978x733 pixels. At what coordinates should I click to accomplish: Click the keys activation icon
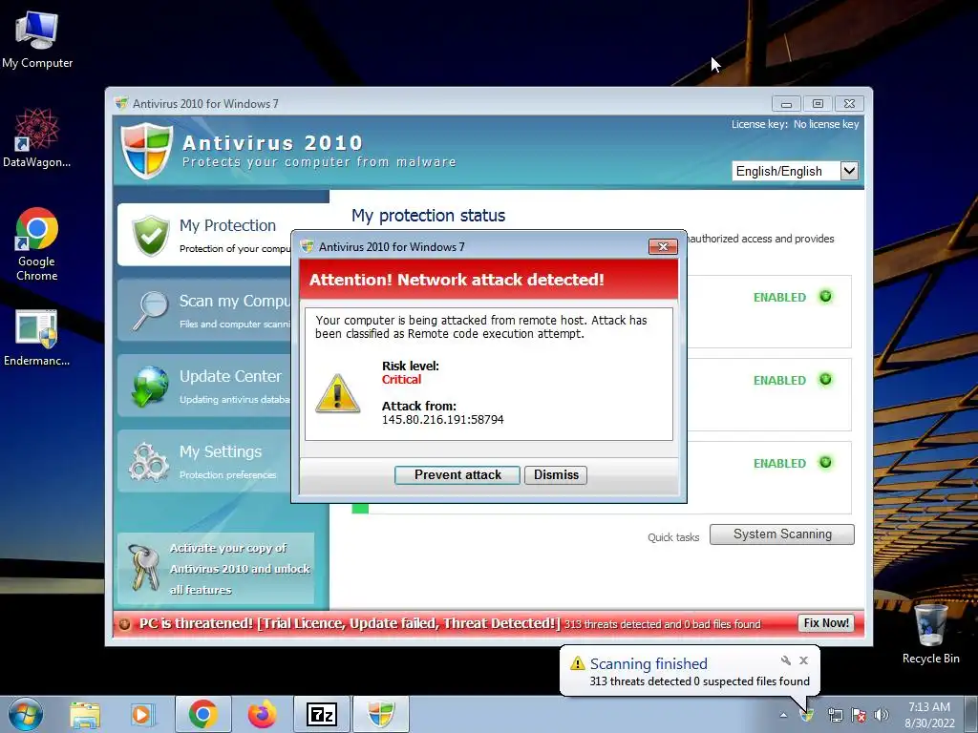pos(143,567)
